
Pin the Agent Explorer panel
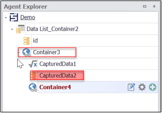(154, 6)
